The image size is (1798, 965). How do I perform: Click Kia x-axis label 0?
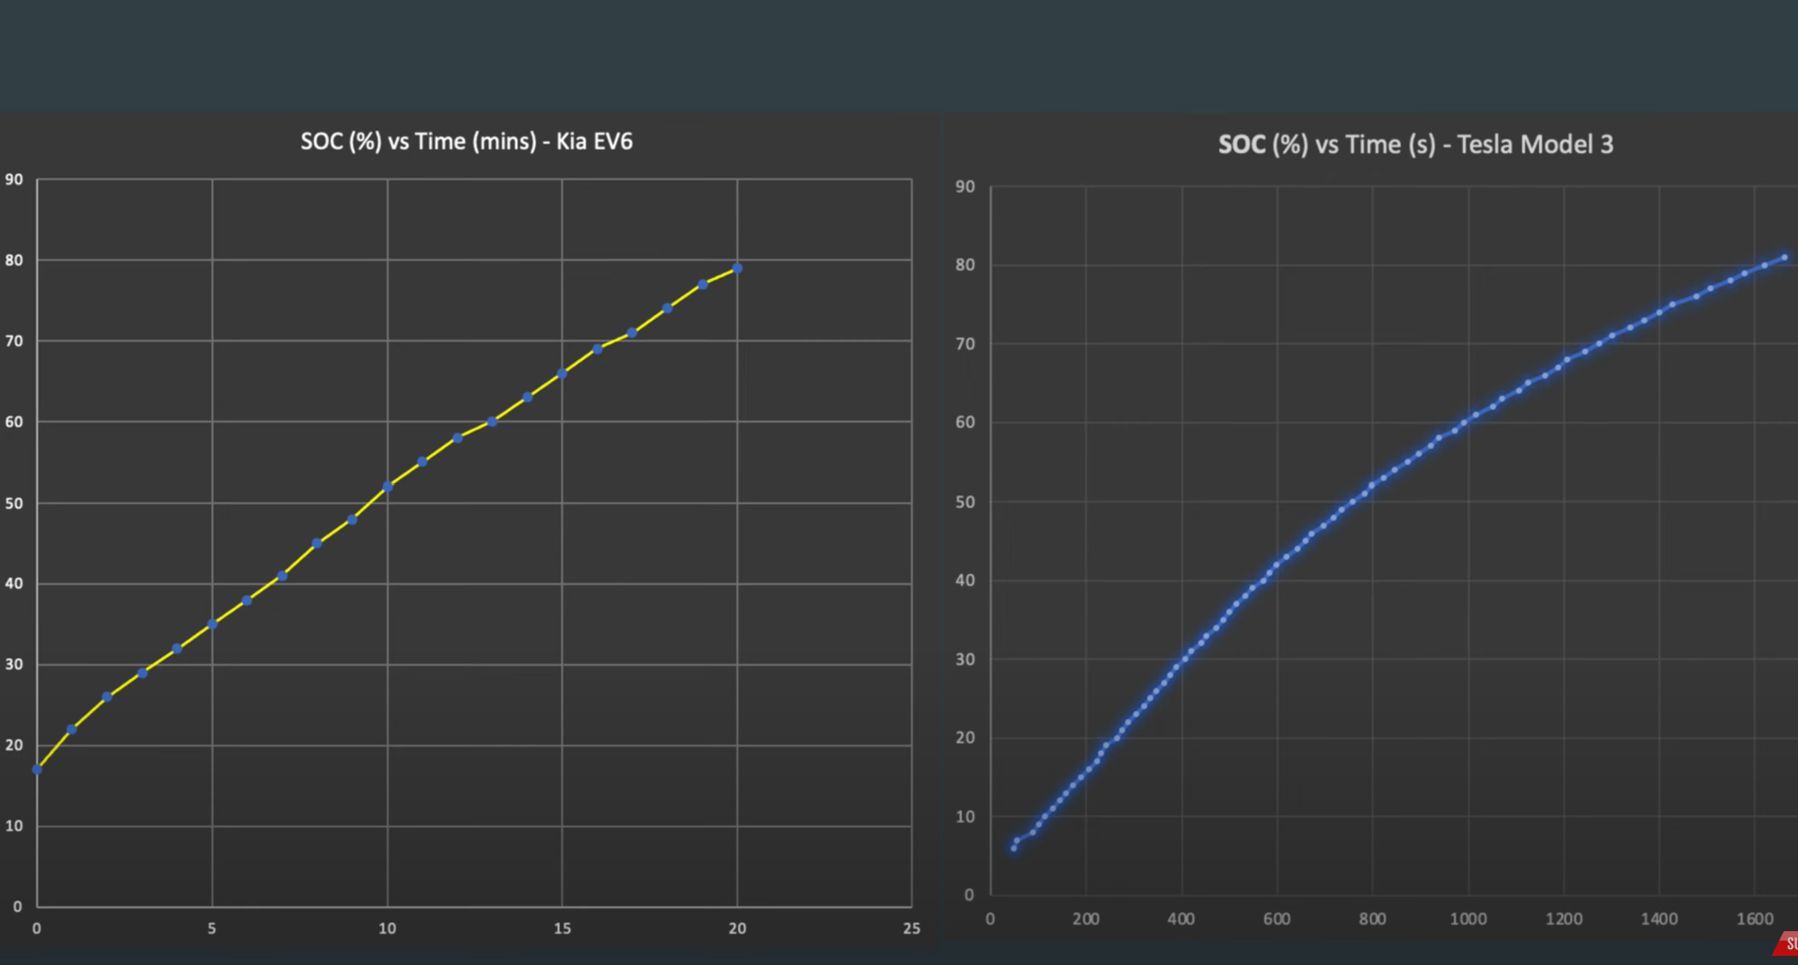point(36,929)
